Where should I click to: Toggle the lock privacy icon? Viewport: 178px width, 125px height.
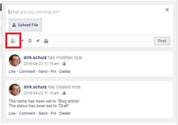(x=46, y=41)
